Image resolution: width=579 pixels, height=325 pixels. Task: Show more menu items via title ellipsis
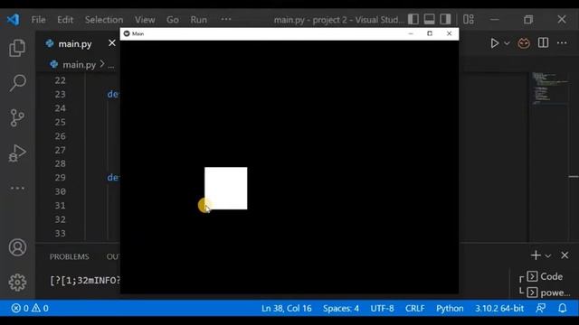tap(226, 19)
